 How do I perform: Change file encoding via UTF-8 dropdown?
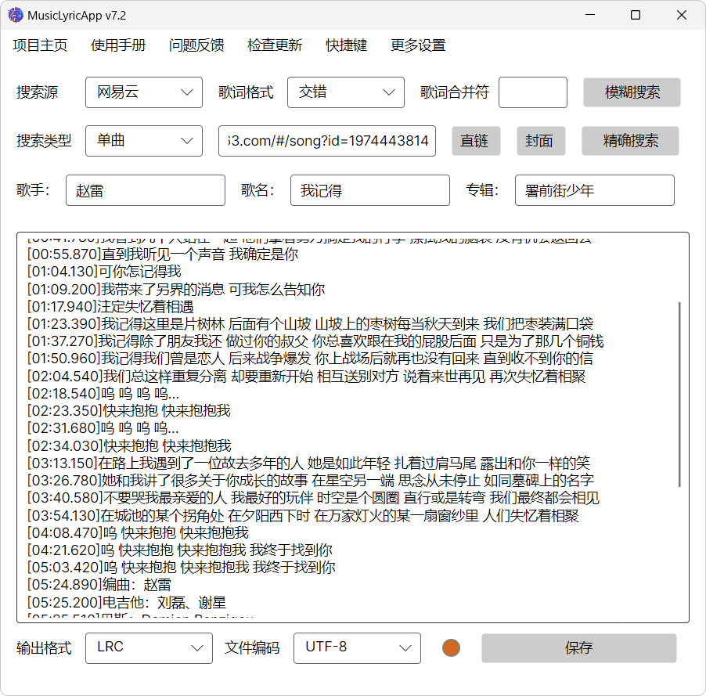357,648
